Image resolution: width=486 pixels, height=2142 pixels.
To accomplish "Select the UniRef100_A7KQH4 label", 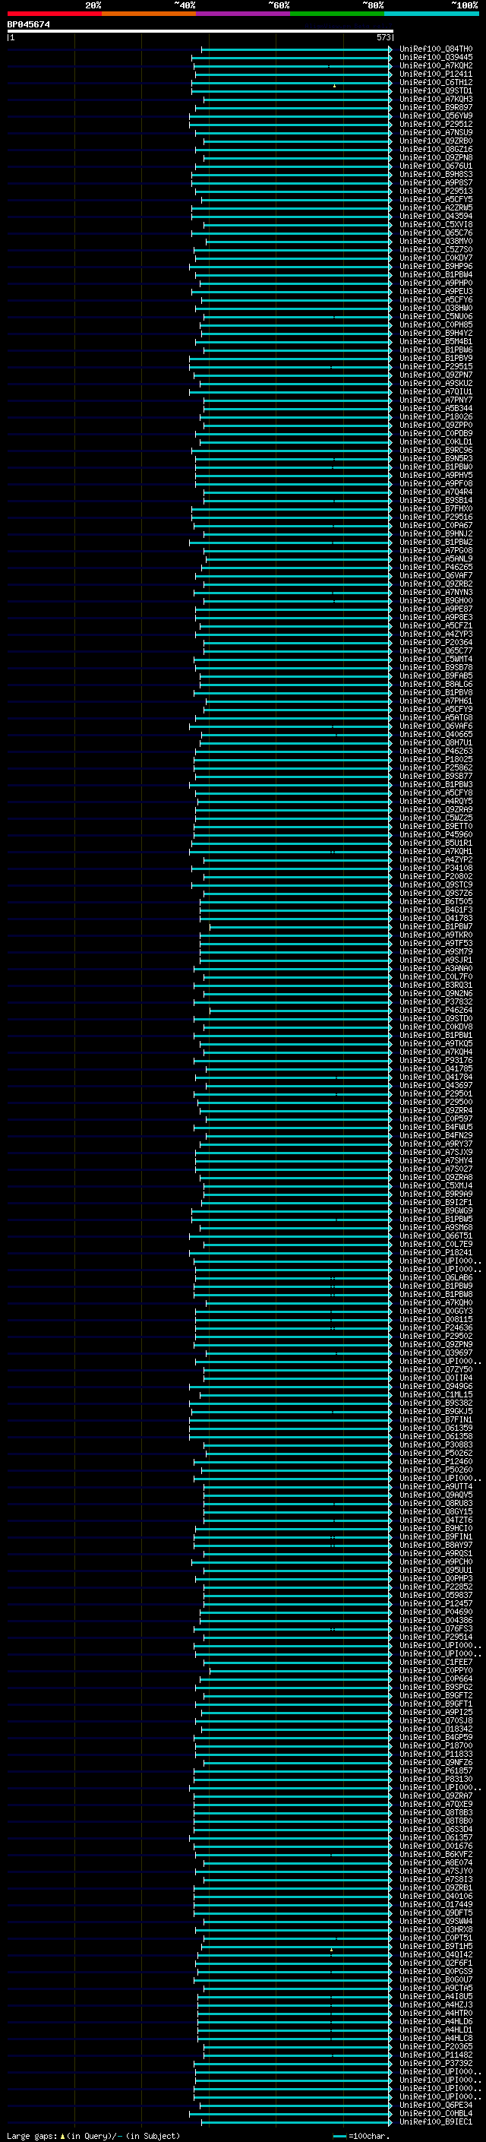I will (436, 1052).
